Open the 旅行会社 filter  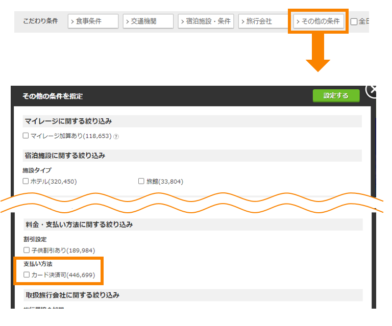tap(262, 21)
